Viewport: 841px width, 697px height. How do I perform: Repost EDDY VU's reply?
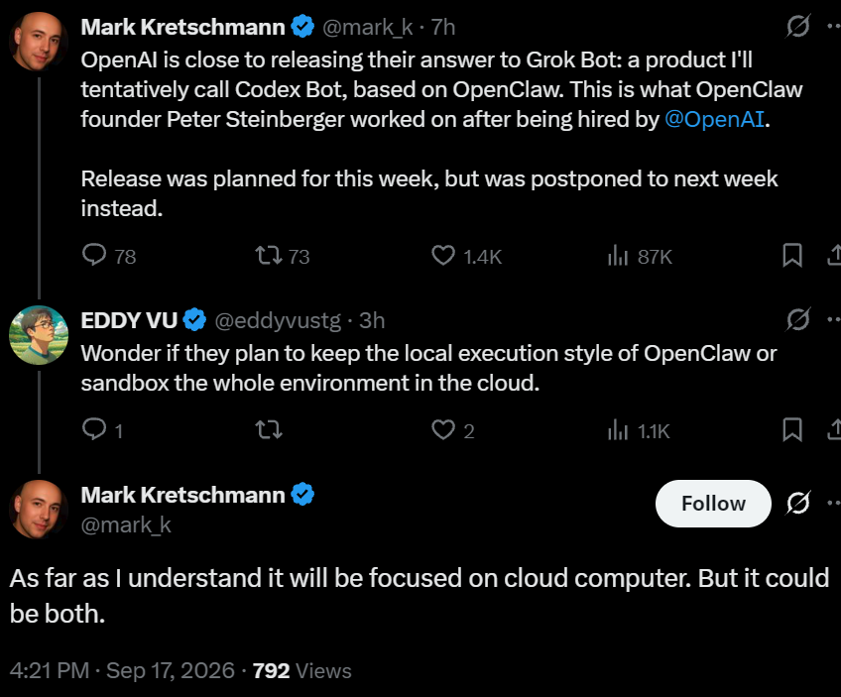click(268, 429)
